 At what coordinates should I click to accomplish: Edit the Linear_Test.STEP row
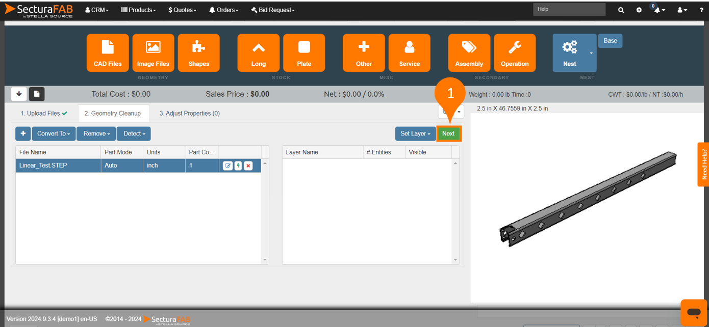[x=227, y=166]
